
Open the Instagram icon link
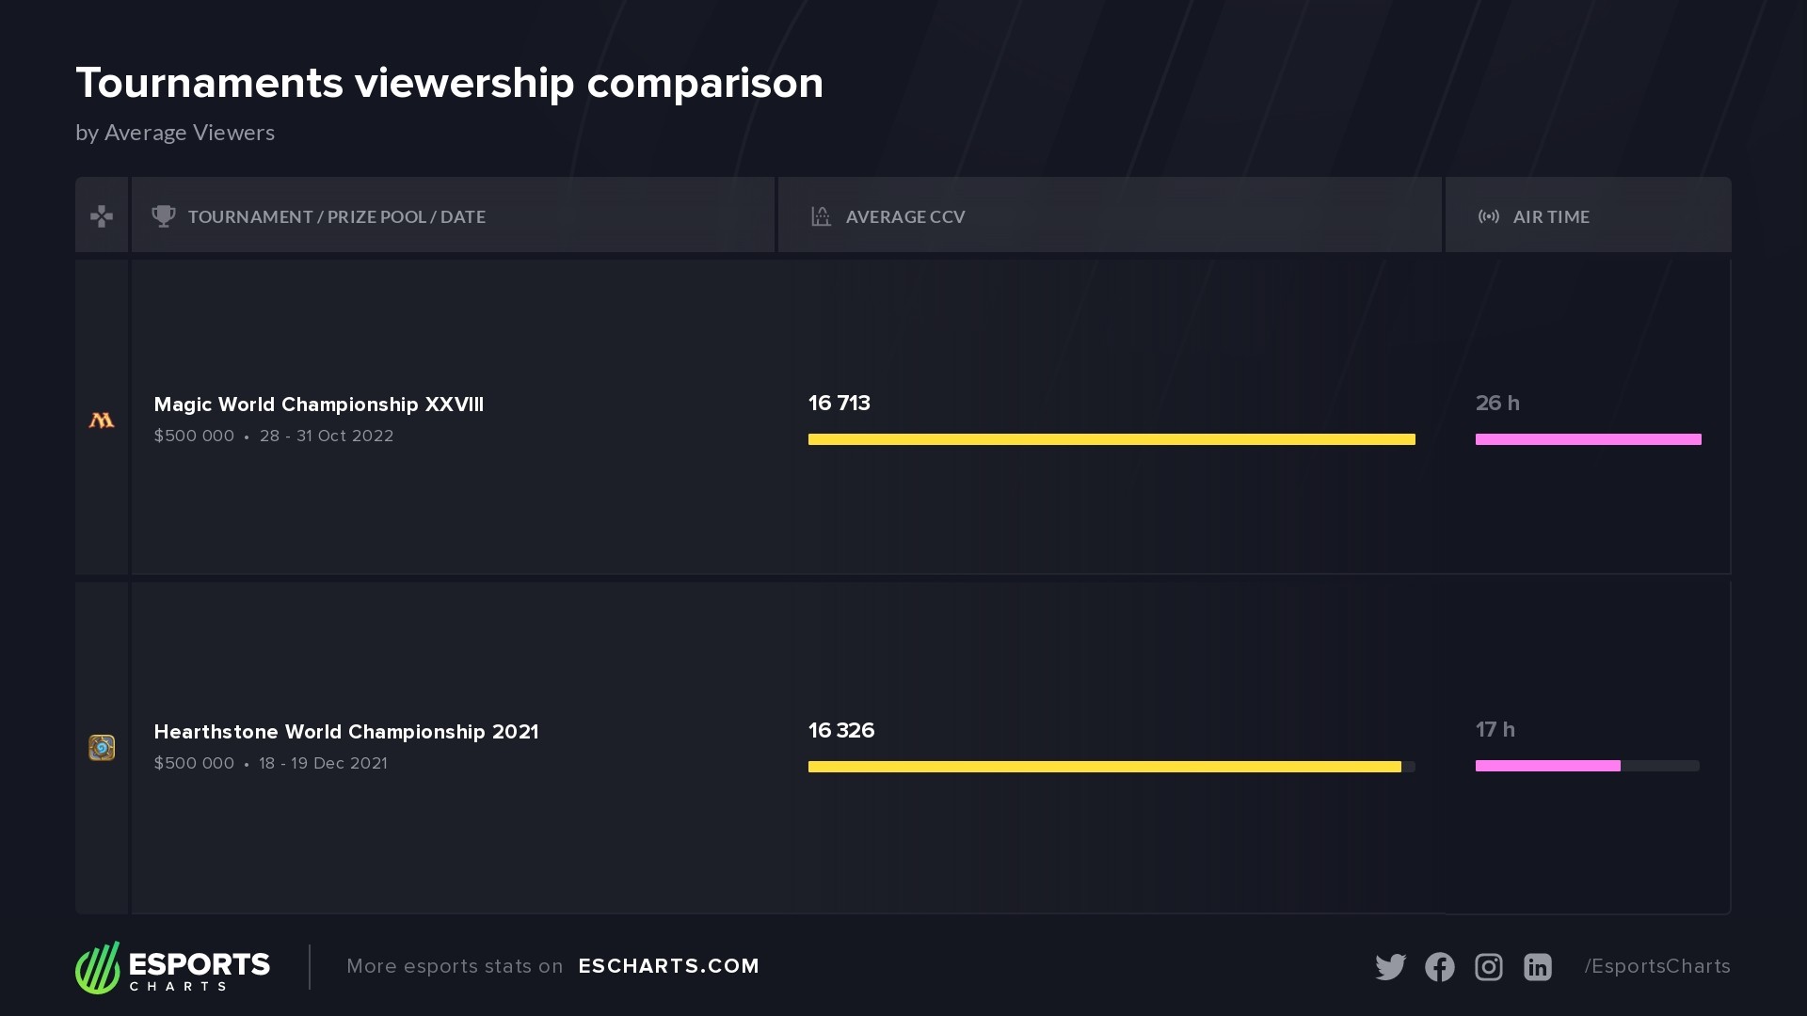click(x=1488, y=967)
